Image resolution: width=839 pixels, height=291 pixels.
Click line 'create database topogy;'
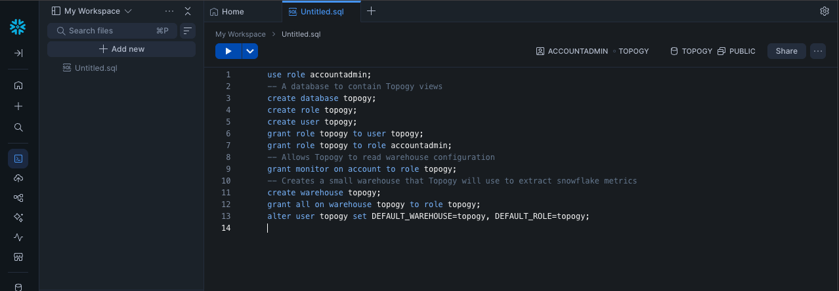click(322, 98)
